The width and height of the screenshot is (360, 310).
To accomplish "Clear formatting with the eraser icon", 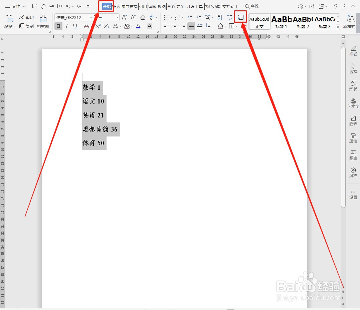I will coord(142,17).
